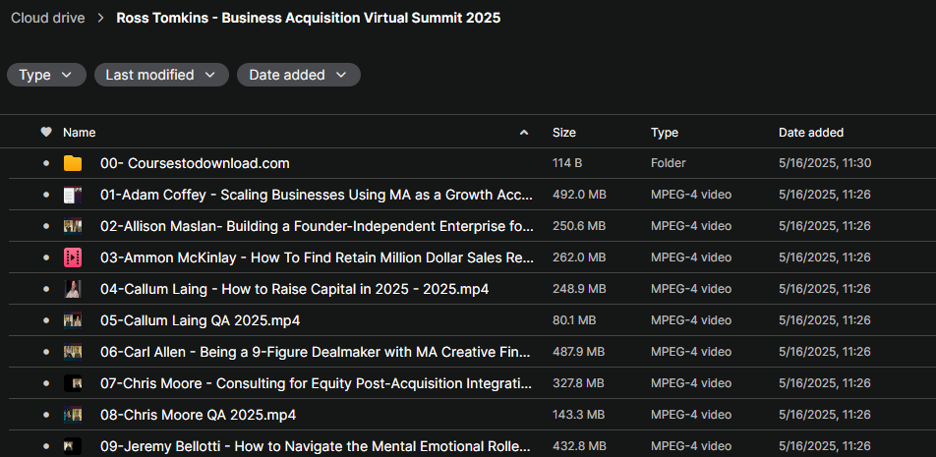Toggle favourite dot for 07-Chris Moore row
Viewport: 936px width, 457px height.
point(46,383)
